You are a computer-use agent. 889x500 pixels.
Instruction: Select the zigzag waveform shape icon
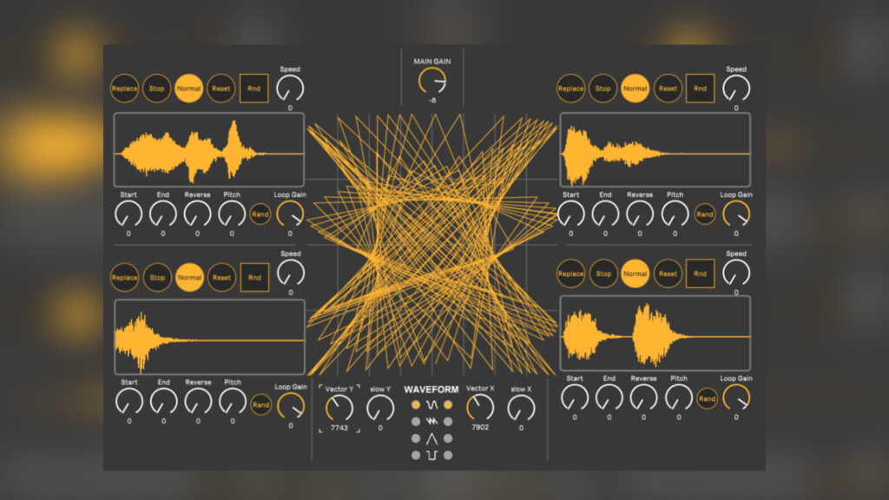[x=432, y=404]
